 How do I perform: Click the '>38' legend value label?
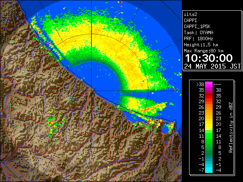coord(200,85)
